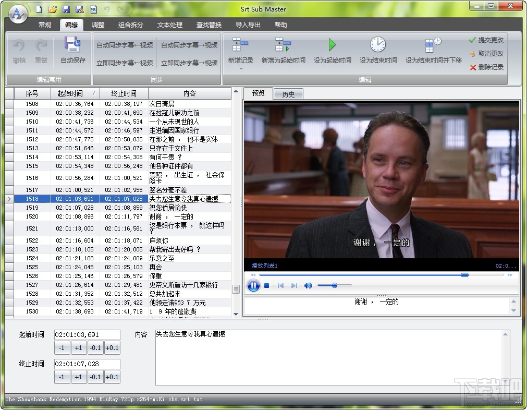The image size is (527, 410).
Task: Click the document icon after save-as
Action: click(93, 9)
